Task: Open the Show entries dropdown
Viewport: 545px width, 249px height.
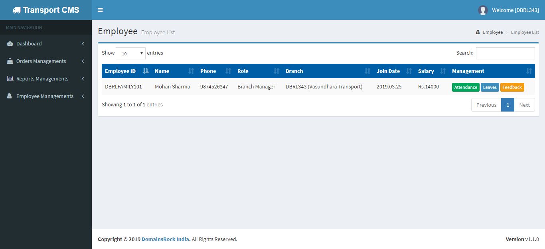Action: 130,53
